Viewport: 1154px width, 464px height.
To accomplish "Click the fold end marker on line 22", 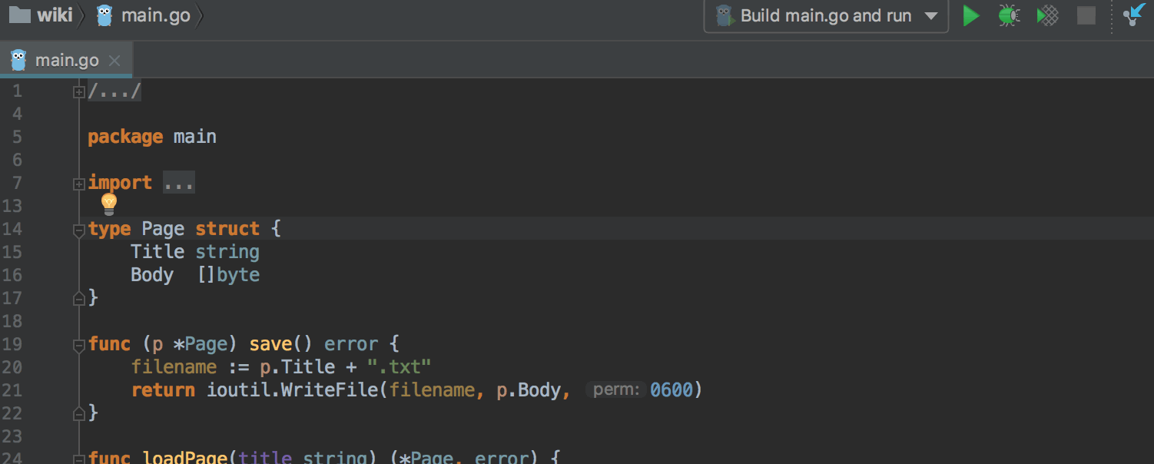I will point(78,414).
